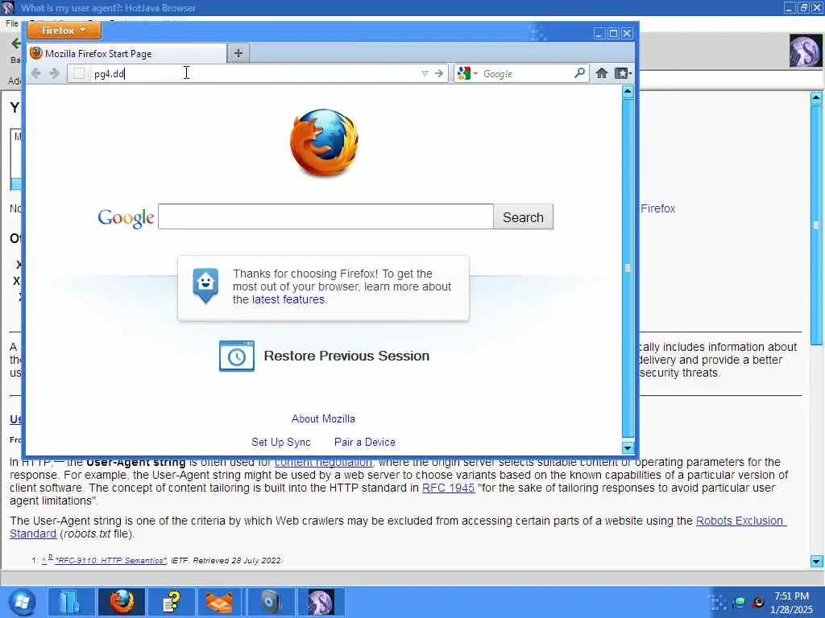825x618 pixels.
Task: Click the HotJava icon in its title bar
Action: [x=8, y=7]
